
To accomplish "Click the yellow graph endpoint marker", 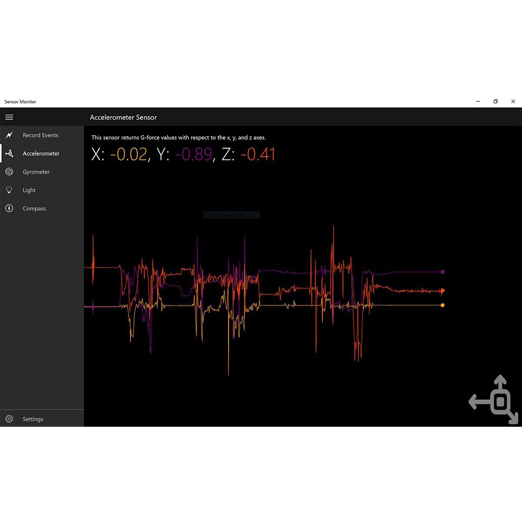I will 442,305.
